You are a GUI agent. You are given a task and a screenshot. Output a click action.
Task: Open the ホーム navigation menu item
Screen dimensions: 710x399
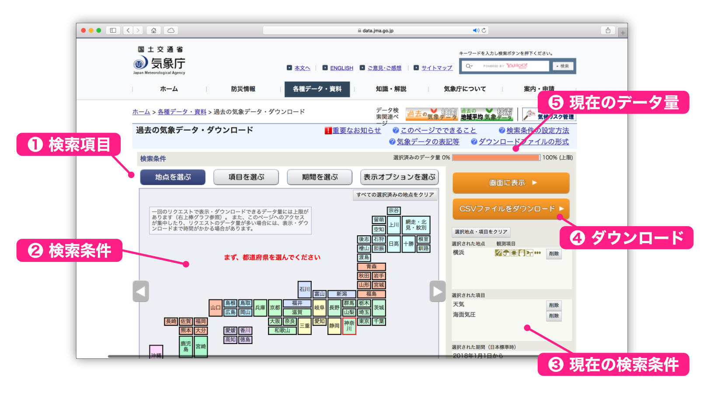[x=169, y=89]
